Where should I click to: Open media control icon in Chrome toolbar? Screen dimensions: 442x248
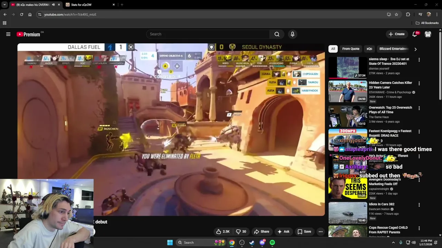tap(420, 14)
